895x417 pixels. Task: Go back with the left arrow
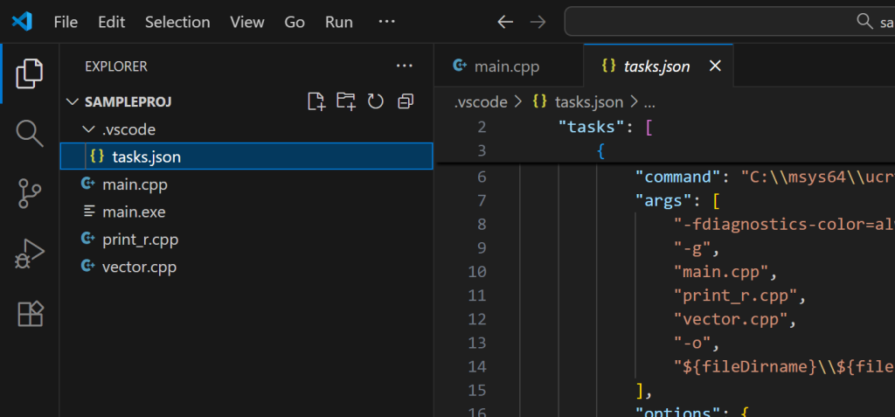[x=505, y=22]
